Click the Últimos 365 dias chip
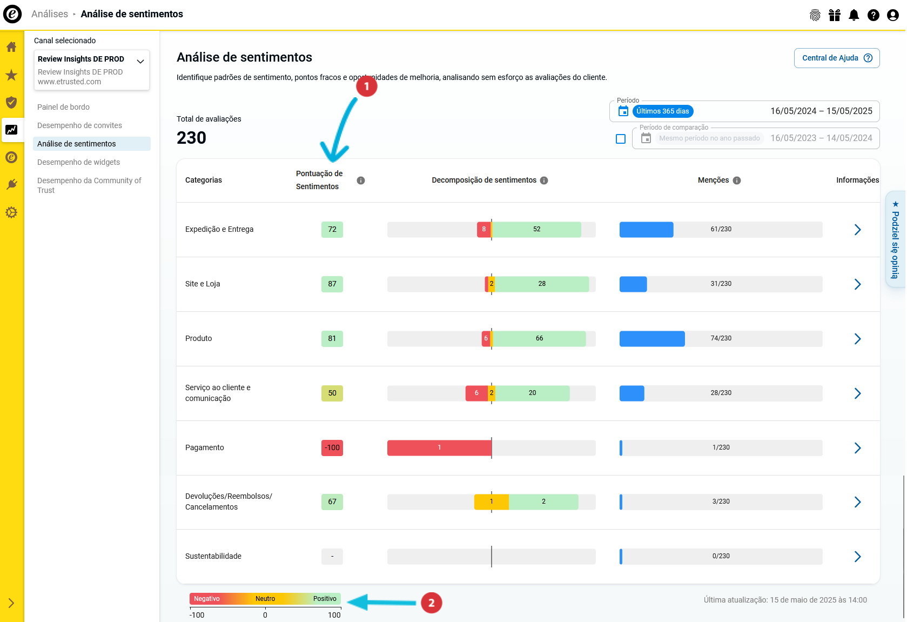This screenshot has width=907, height=622. [663, 111]
